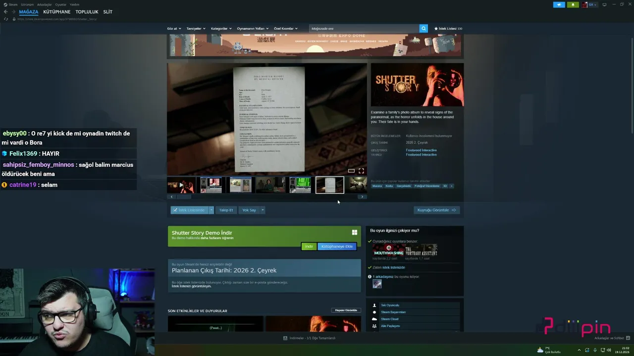The width and height of the screenshot is (634, 356).
Task: Click the Hepsini Görüntüle button
Action: coord(346,311)
